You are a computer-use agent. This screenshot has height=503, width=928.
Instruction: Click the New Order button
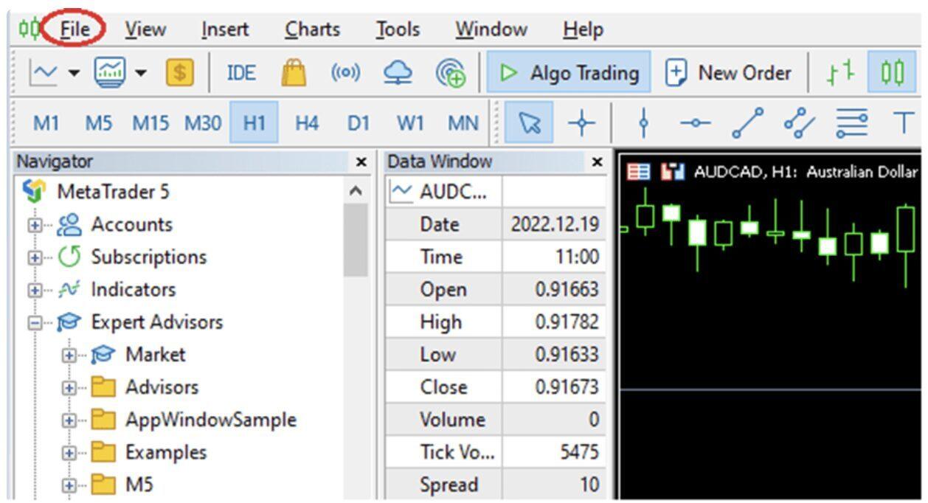[729, 72]
